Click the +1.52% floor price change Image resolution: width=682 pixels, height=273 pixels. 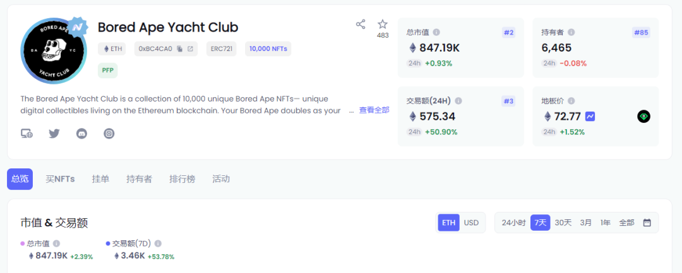[572, 132]
